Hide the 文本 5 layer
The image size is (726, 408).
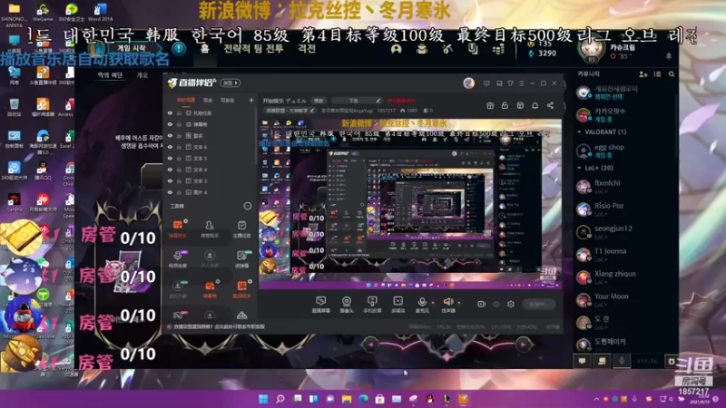(170, 158)
